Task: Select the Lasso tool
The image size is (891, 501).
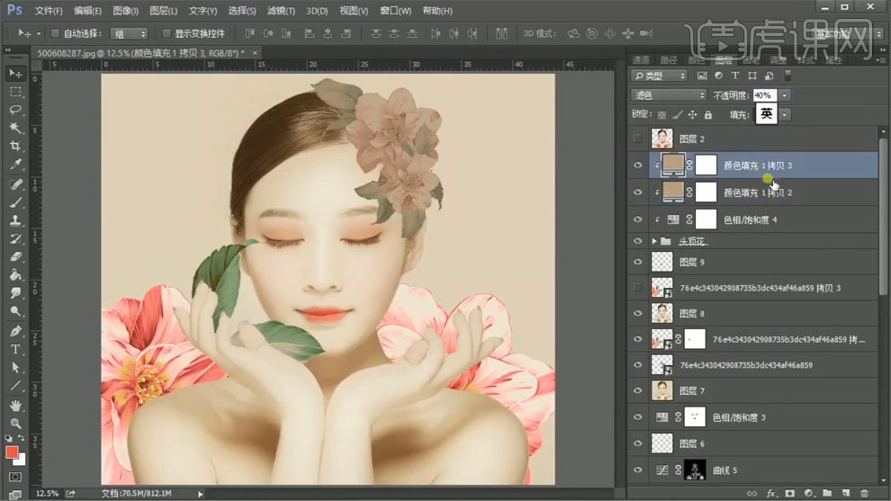Action: (15, 110)
